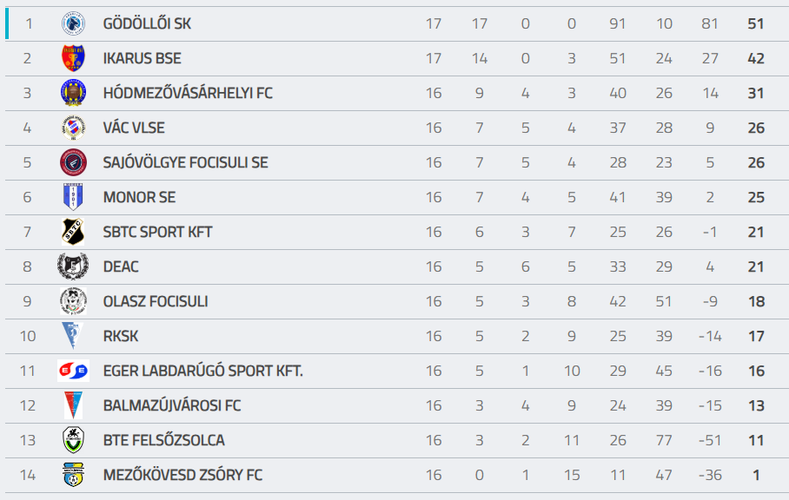Select the HÓDMEZŐVÁSÁRHELYI FC team name

187,93
